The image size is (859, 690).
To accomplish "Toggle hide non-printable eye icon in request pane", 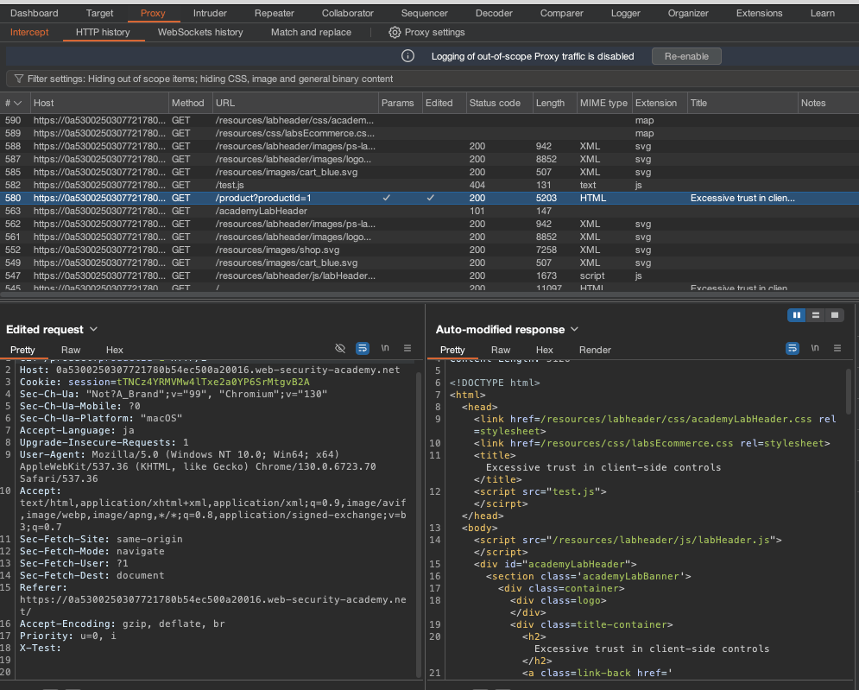I will 340,348.
